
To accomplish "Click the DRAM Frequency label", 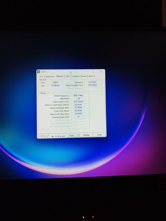I will pos(61,96).
